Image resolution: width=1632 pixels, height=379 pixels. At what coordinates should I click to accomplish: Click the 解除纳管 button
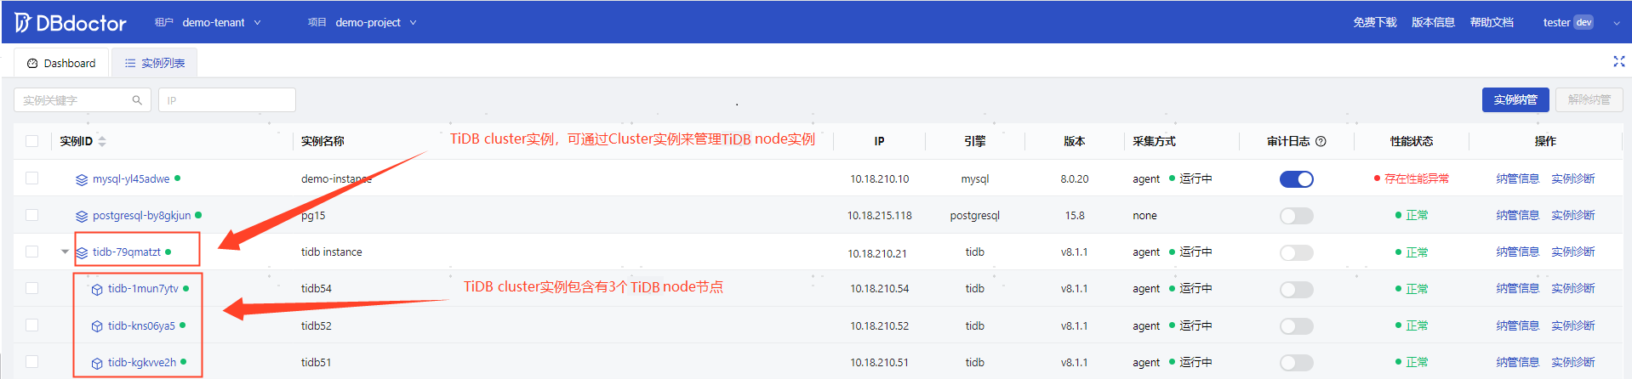[x=1589, y=99]
